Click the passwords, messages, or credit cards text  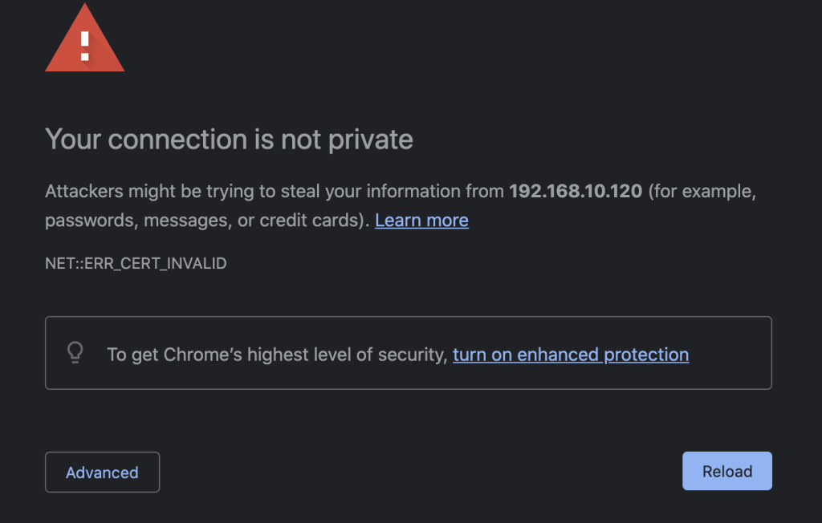point(207,220)
